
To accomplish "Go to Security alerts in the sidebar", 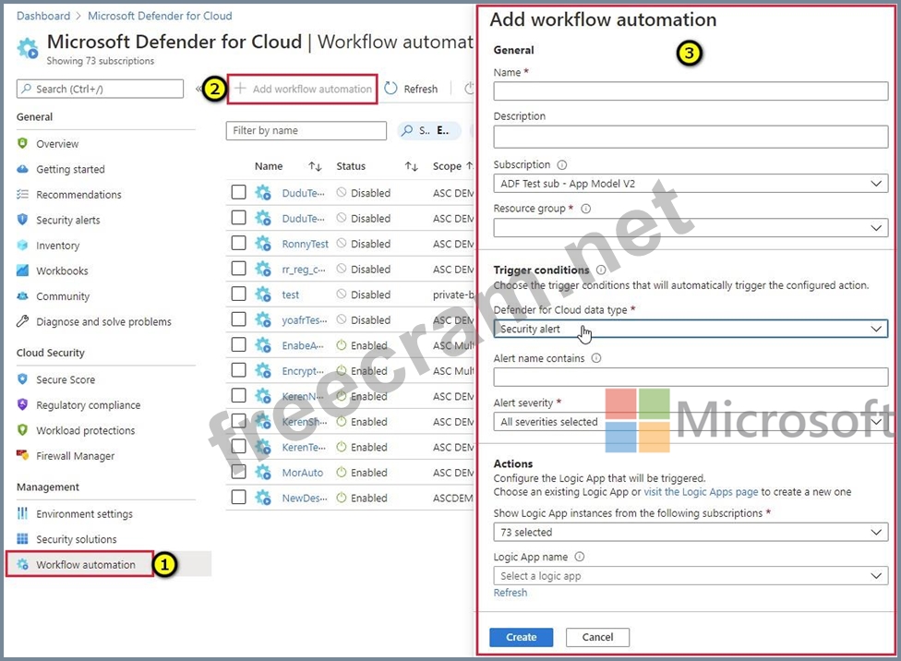I will click(x=67, y=220).
